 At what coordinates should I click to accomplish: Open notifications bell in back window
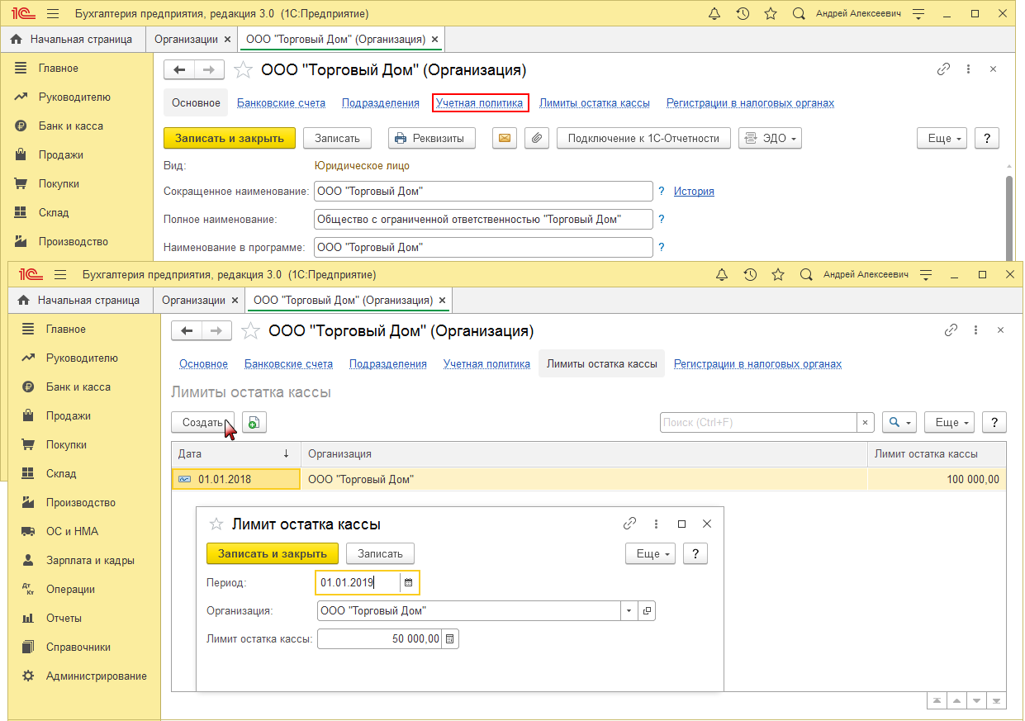click(x=714, y=14)
